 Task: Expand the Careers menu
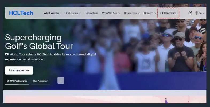tap(150, 13)
